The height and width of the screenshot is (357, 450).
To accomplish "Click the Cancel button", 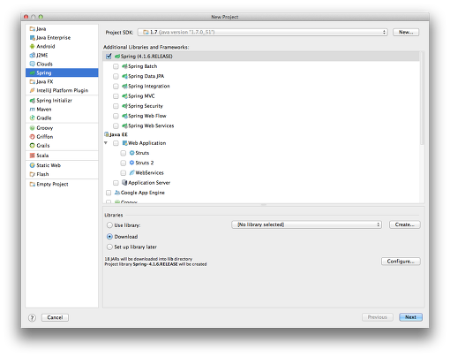I will point(55,317).
